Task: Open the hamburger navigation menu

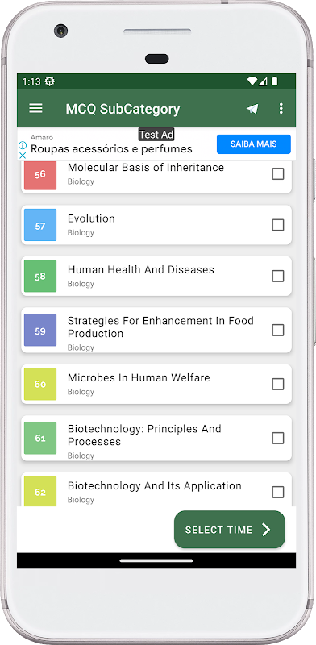Action: coord(35,108)
